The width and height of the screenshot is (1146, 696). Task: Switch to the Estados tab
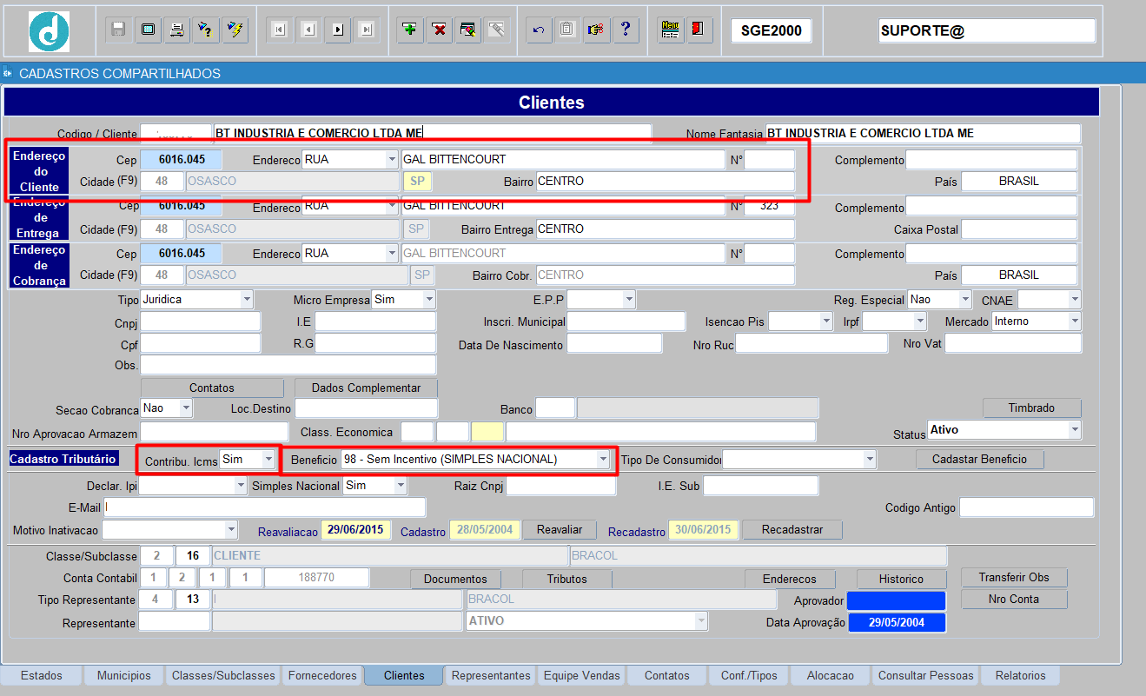[x=42, y=675]
